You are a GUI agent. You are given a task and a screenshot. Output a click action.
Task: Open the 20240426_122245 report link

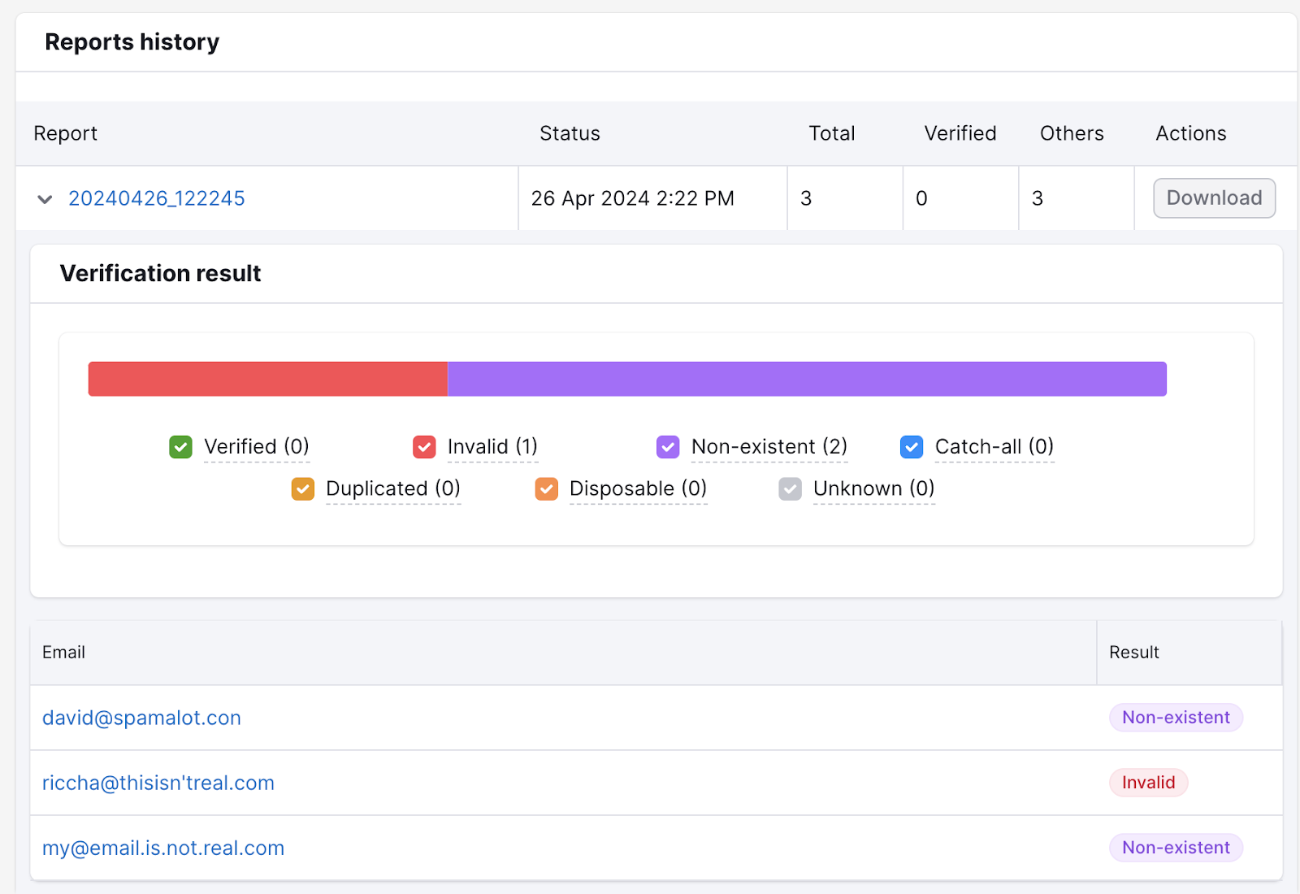tap(157, 198)
